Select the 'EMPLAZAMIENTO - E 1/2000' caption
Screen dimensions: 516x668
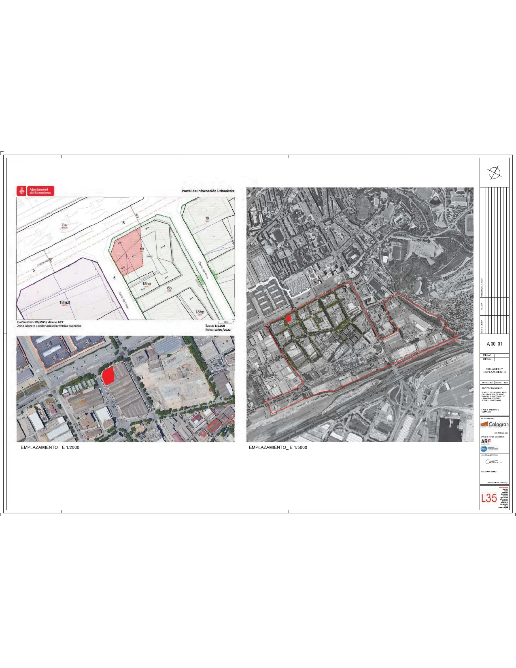click(x=50, y=447)
